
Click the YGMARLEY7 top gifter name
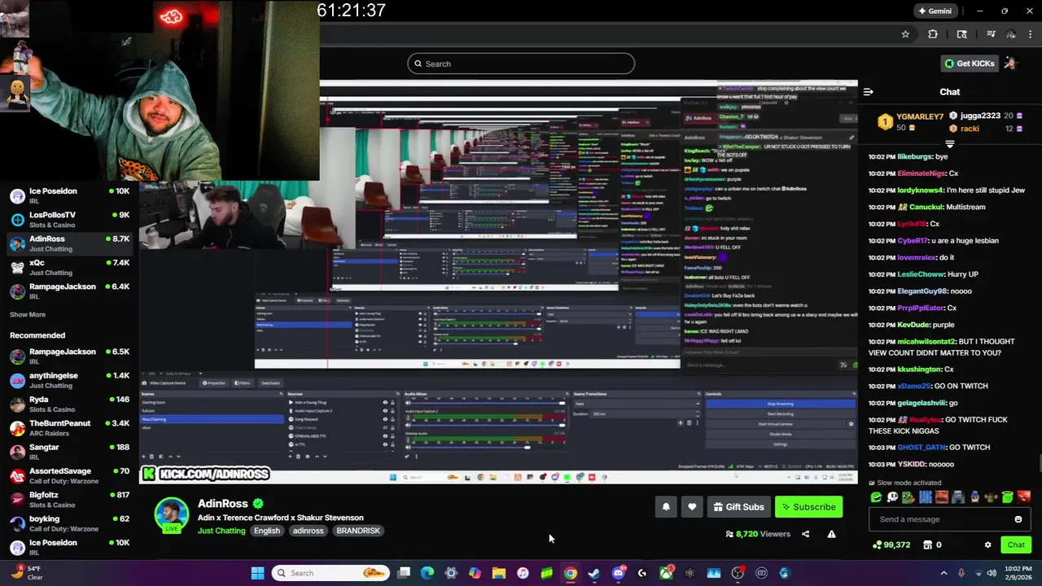(x=919, y=116)
